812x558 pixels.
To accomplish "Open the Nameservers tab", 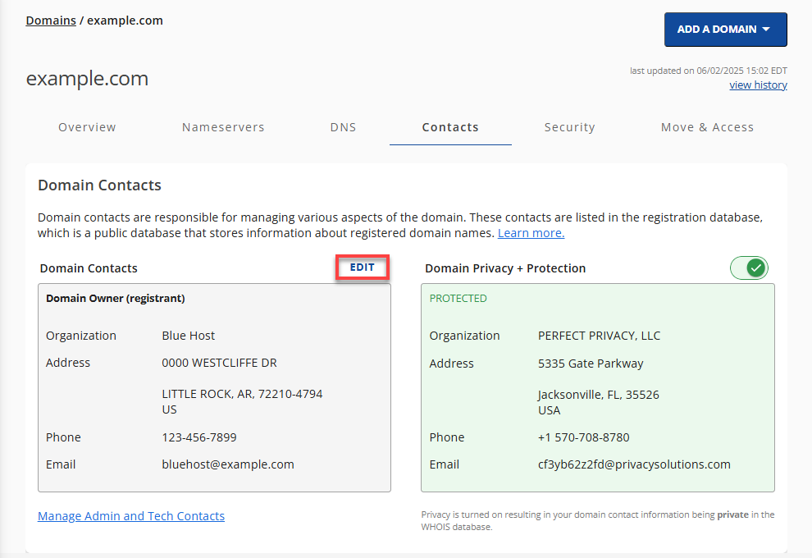I will point(223,127).
